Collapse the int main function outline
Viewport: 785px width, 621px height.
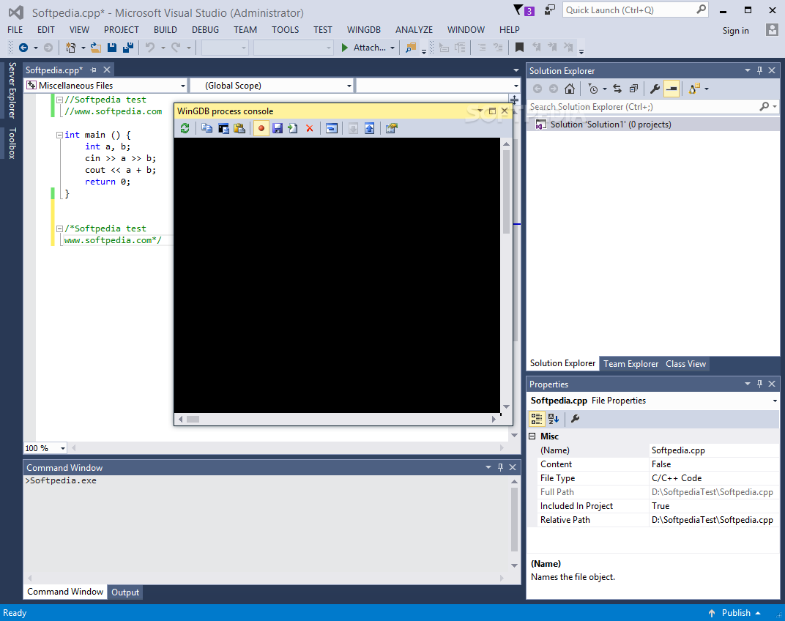coord(59,135)
